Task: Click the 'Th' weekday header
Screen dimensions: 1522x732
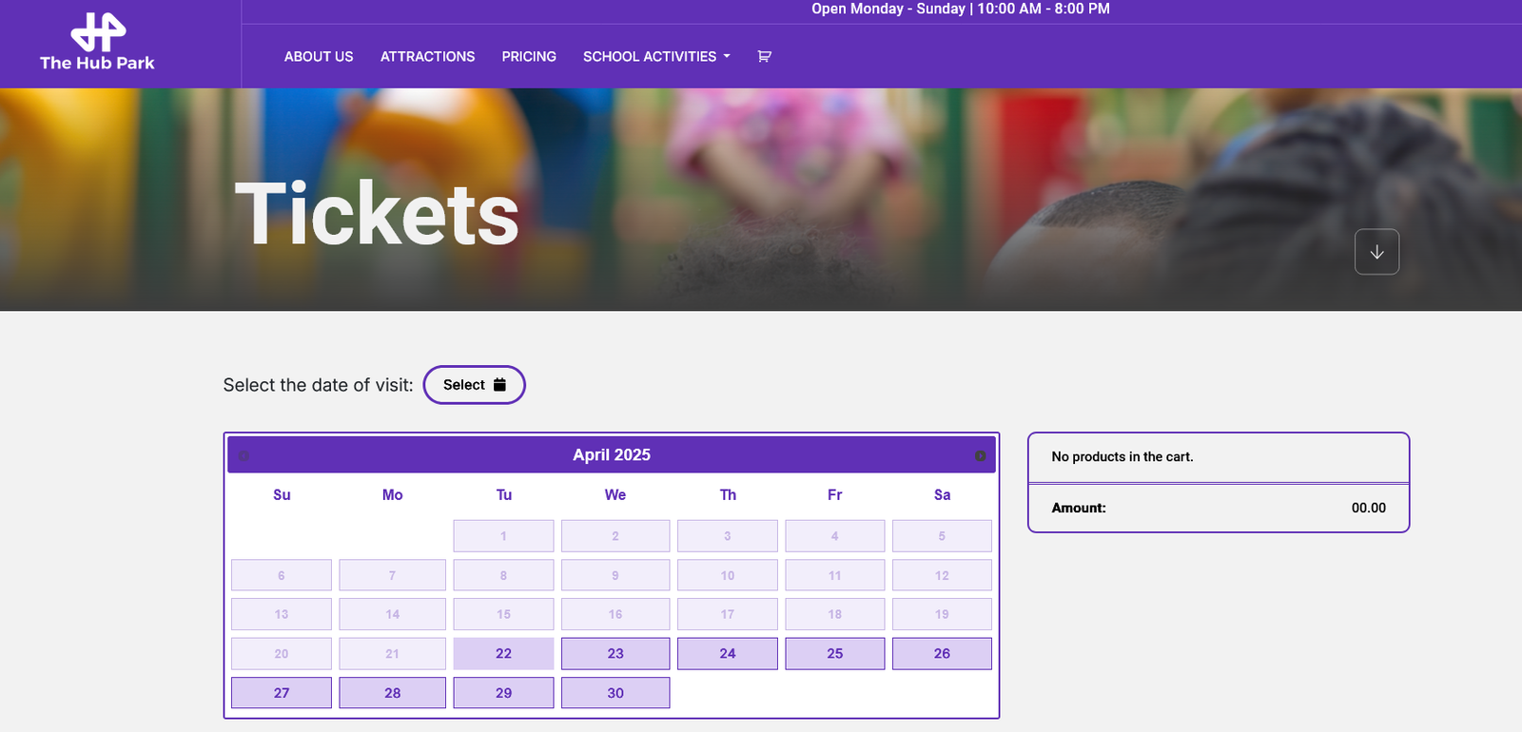Action: pos(728,495)
